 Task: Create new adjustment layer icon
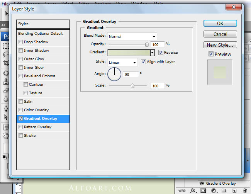point(214,191)
